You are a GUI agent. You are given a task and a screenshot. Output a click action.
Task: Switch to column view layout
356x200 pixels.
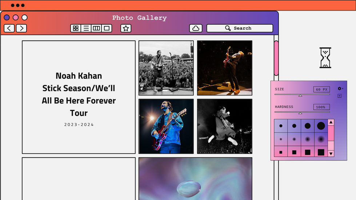tap(96, 28)
